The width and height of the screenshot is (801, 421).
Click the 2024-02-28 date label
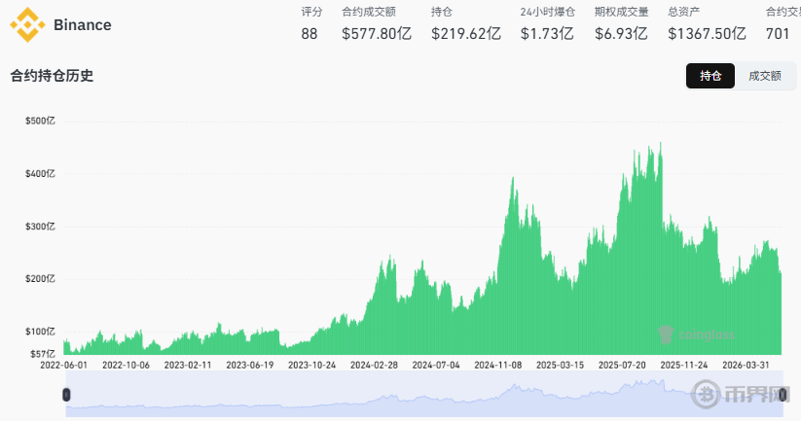tap(374, 365)
